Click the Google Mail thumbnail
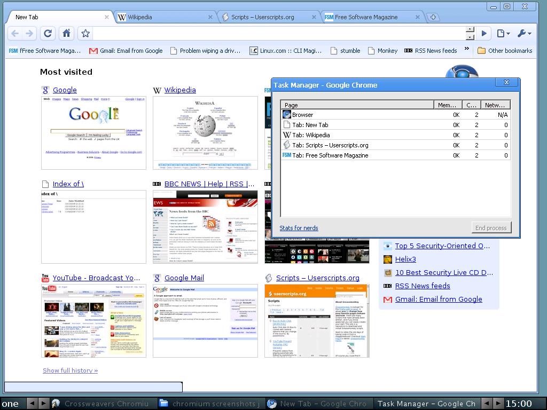547x410 pixels. [x=205, y=321]
